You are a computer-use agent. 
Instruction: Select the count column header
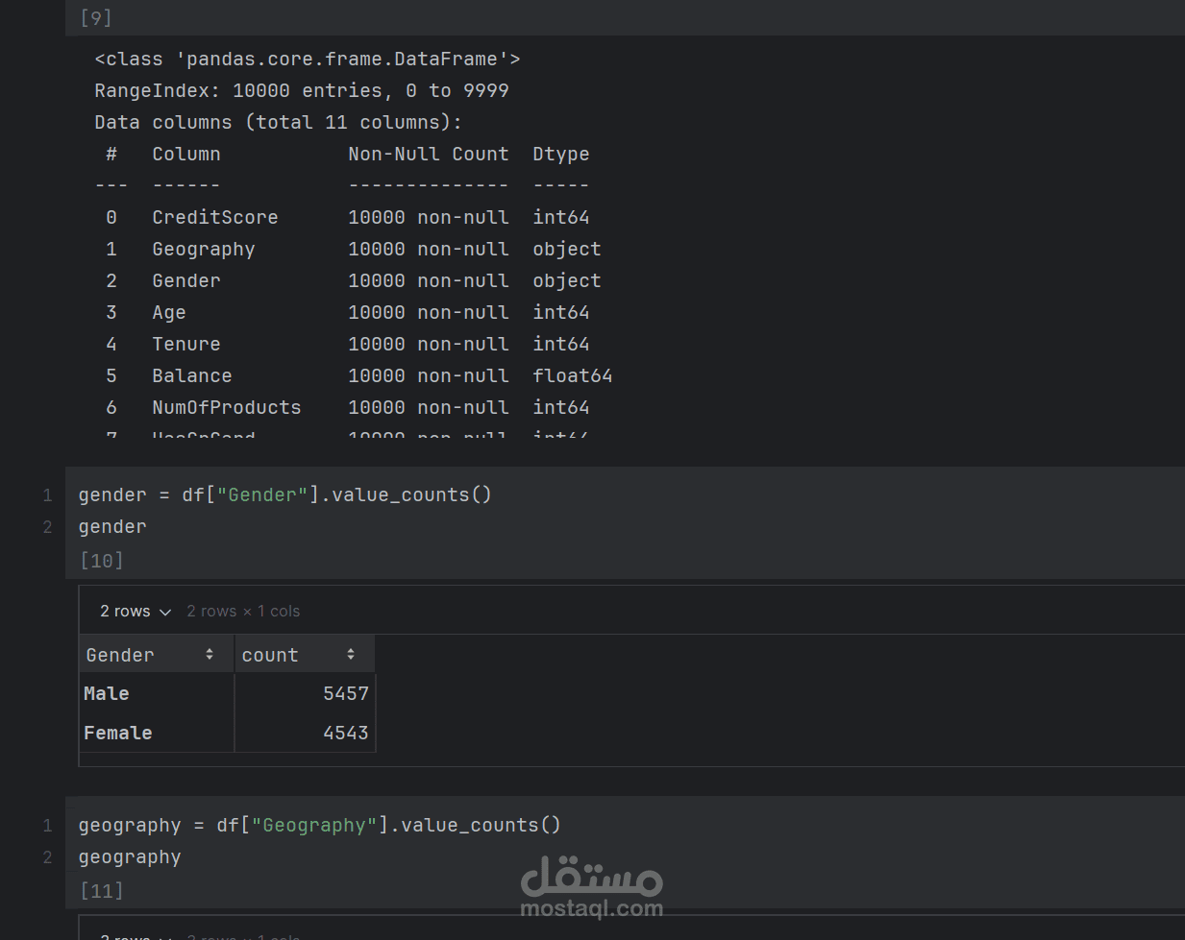(270, 655)
